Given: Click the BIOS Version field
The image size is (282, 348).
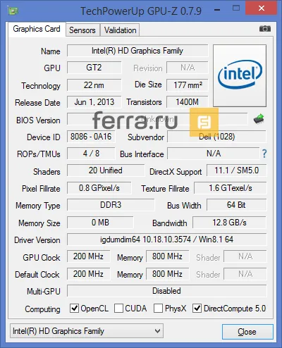Looking at the screenshot, I should click(157, 119).
